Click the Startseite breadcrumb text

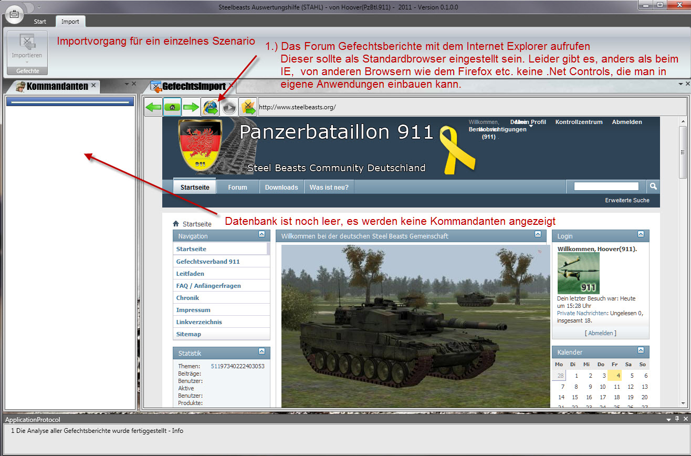pyautogui.click(x=197, y=224)
